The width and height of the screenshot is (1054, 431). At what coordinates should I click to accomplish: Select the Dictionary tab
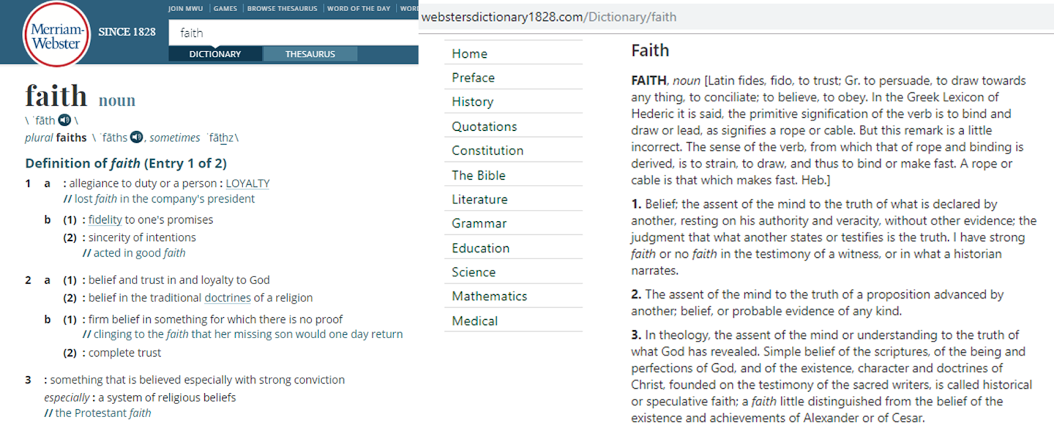[215, 54]
